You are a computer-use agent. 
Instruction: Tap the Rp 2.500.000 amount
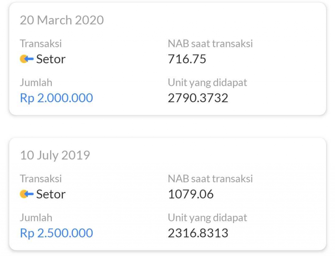[56, 233]
